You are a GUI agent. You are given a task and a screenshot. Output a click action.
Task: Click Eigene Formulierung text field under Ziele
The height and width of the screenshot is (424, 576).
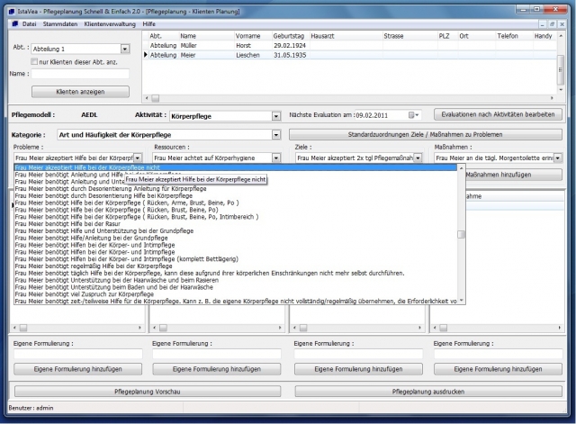coord(358,354)
